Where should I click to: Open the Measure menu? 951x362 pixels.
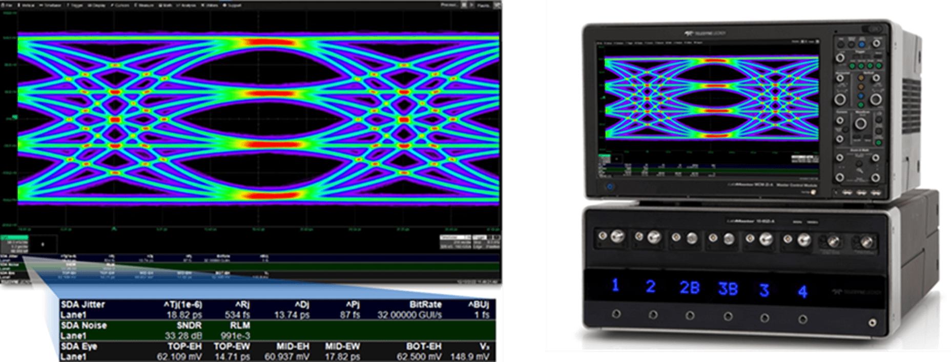144,5
